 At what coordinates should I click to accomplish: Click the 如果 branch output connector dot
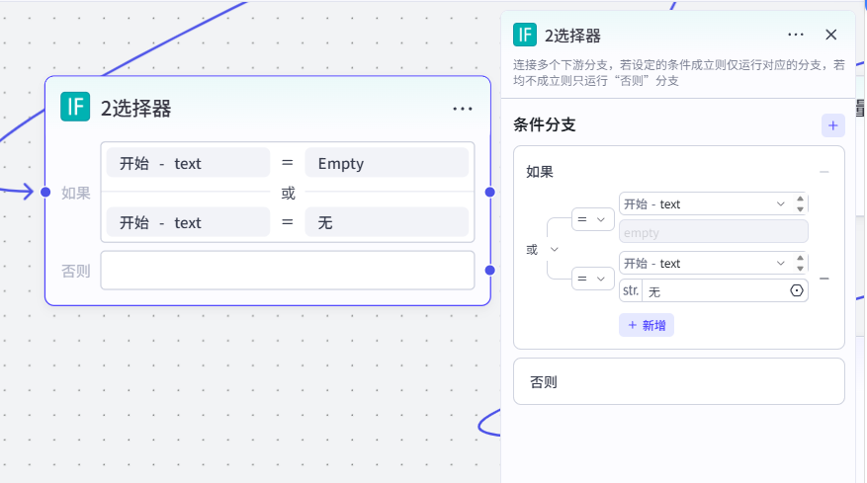[490, 192]
